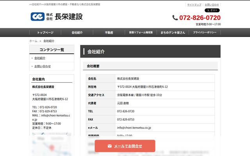Click the phone handset icon

coord(175,18)
